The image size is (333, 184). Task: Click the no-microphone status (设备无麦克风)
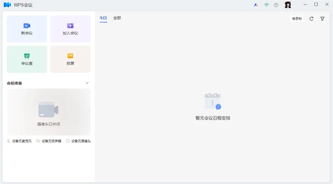[x=19, y=141]
